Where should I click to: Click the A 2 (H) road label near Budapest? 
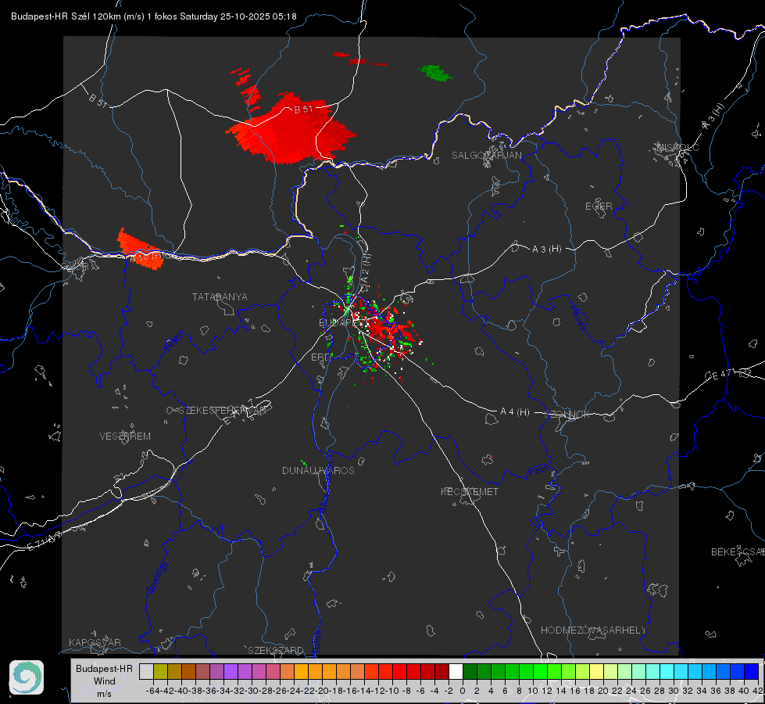pyautogui.click(x=366, y=268)
